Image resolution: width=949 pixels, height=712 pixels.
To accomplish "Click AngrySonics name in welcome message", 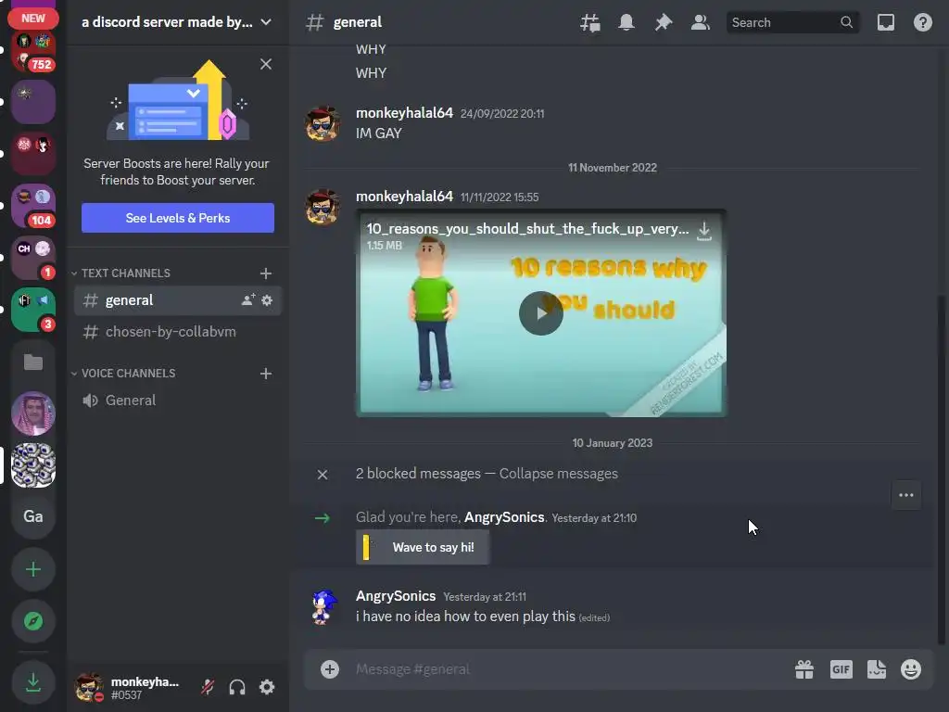I will [504, 517].
